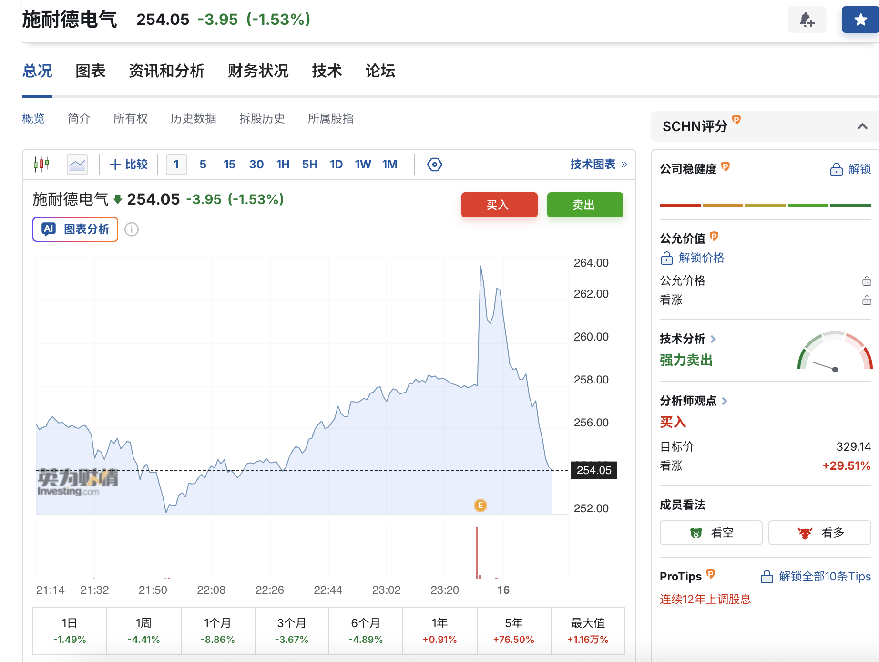879x662 pixels.
Task: Select the 1个月 performance period
Action: 218,631
